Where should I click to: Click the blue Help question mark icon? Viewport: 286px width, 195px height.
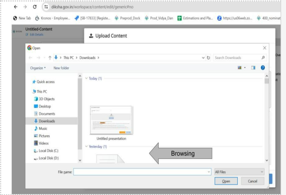263,68
